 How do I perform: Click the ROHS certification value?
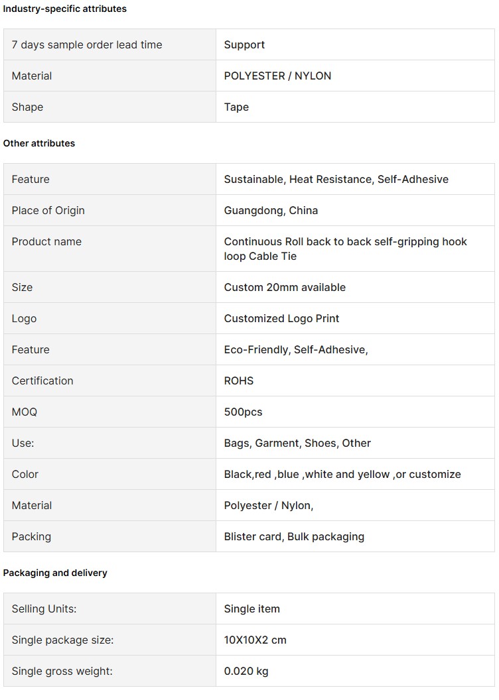[x=239, y=380]
